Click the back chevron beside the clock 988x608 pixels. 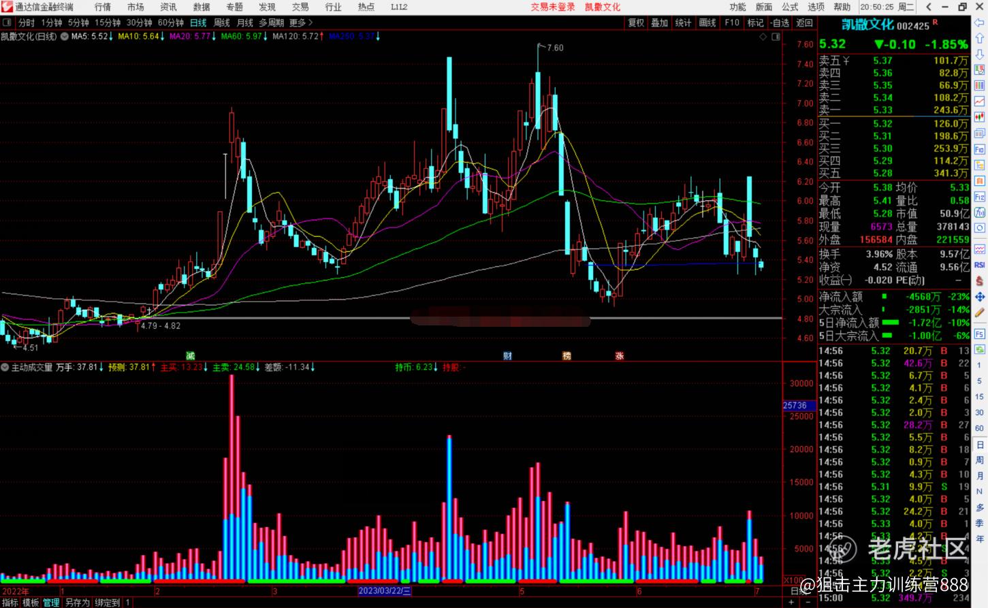pyautogui.click(x=929, y=7)
